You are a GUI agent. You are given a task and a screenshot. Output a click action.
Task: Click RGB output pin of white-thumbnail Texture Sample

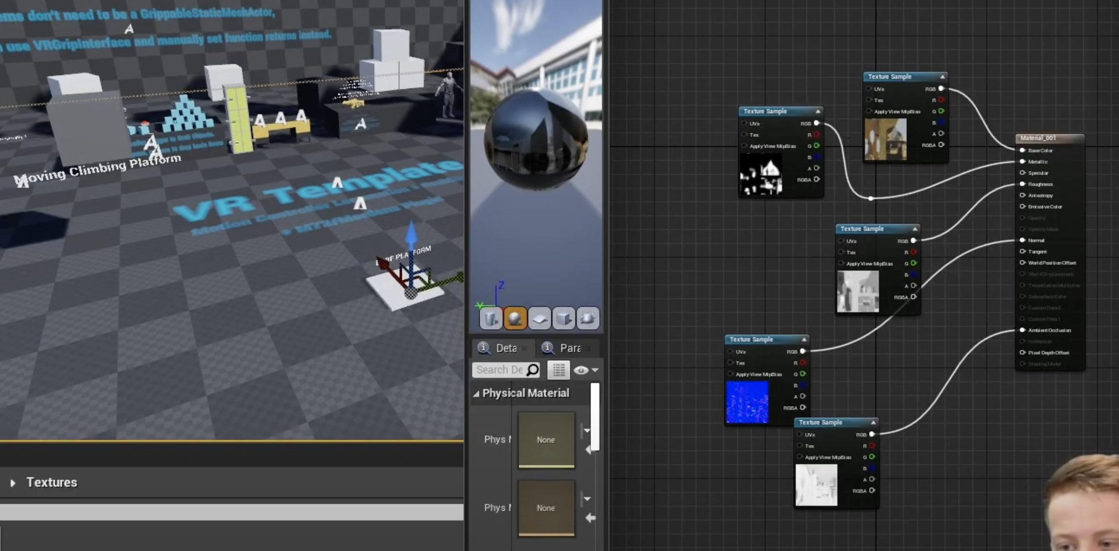click(872, 434)
